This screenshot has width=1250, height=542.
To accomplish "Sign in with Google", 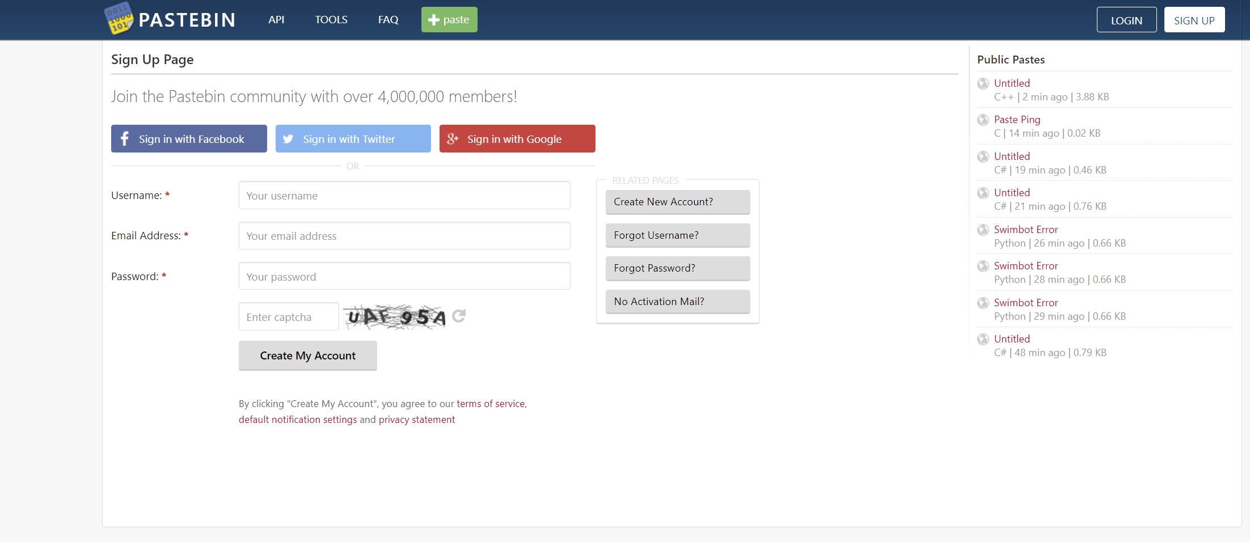I will 517,139.
